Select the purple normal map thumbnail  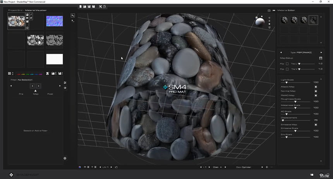(x=55, y=21)
